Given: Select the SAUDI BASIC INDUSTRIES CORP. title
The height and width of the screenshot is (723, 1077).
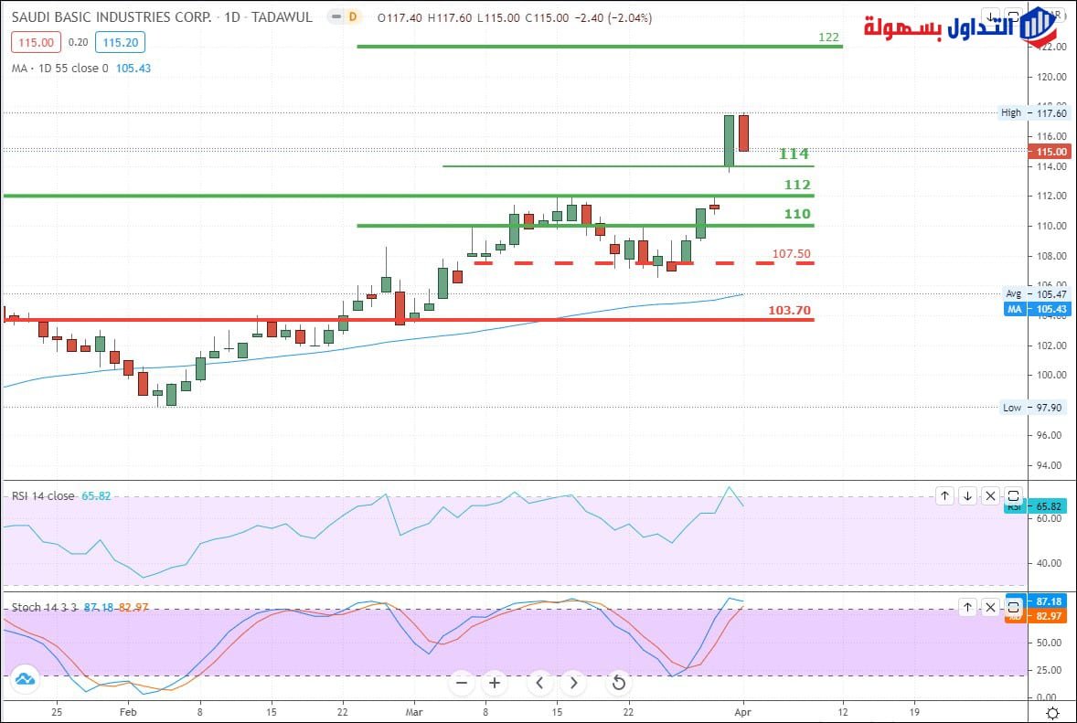Looking at the screenshot, I should click(x=112, y=16).
